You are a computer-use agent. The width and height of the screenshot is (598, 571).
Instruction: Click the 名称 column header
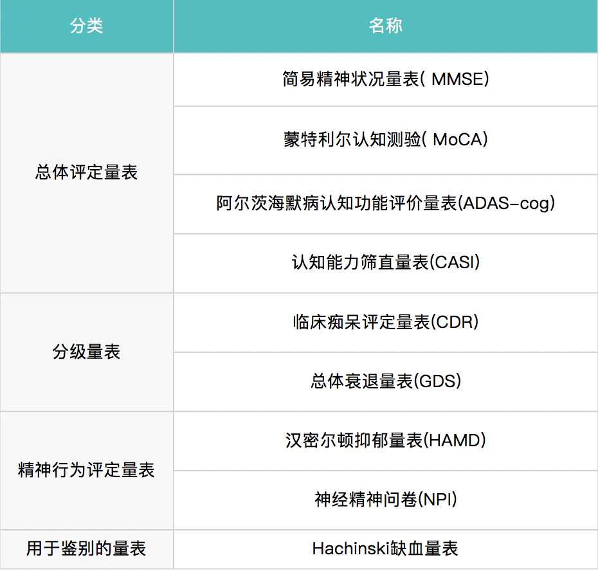385,26
